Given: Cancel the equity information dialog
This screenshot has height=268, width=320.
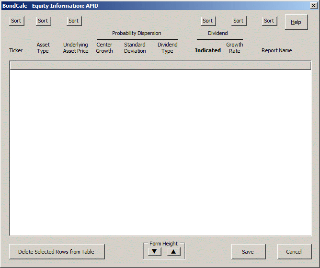Looking at the screenshot, I should click(294, 252).
